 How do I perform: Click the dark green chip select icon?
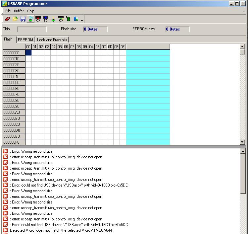68,19
